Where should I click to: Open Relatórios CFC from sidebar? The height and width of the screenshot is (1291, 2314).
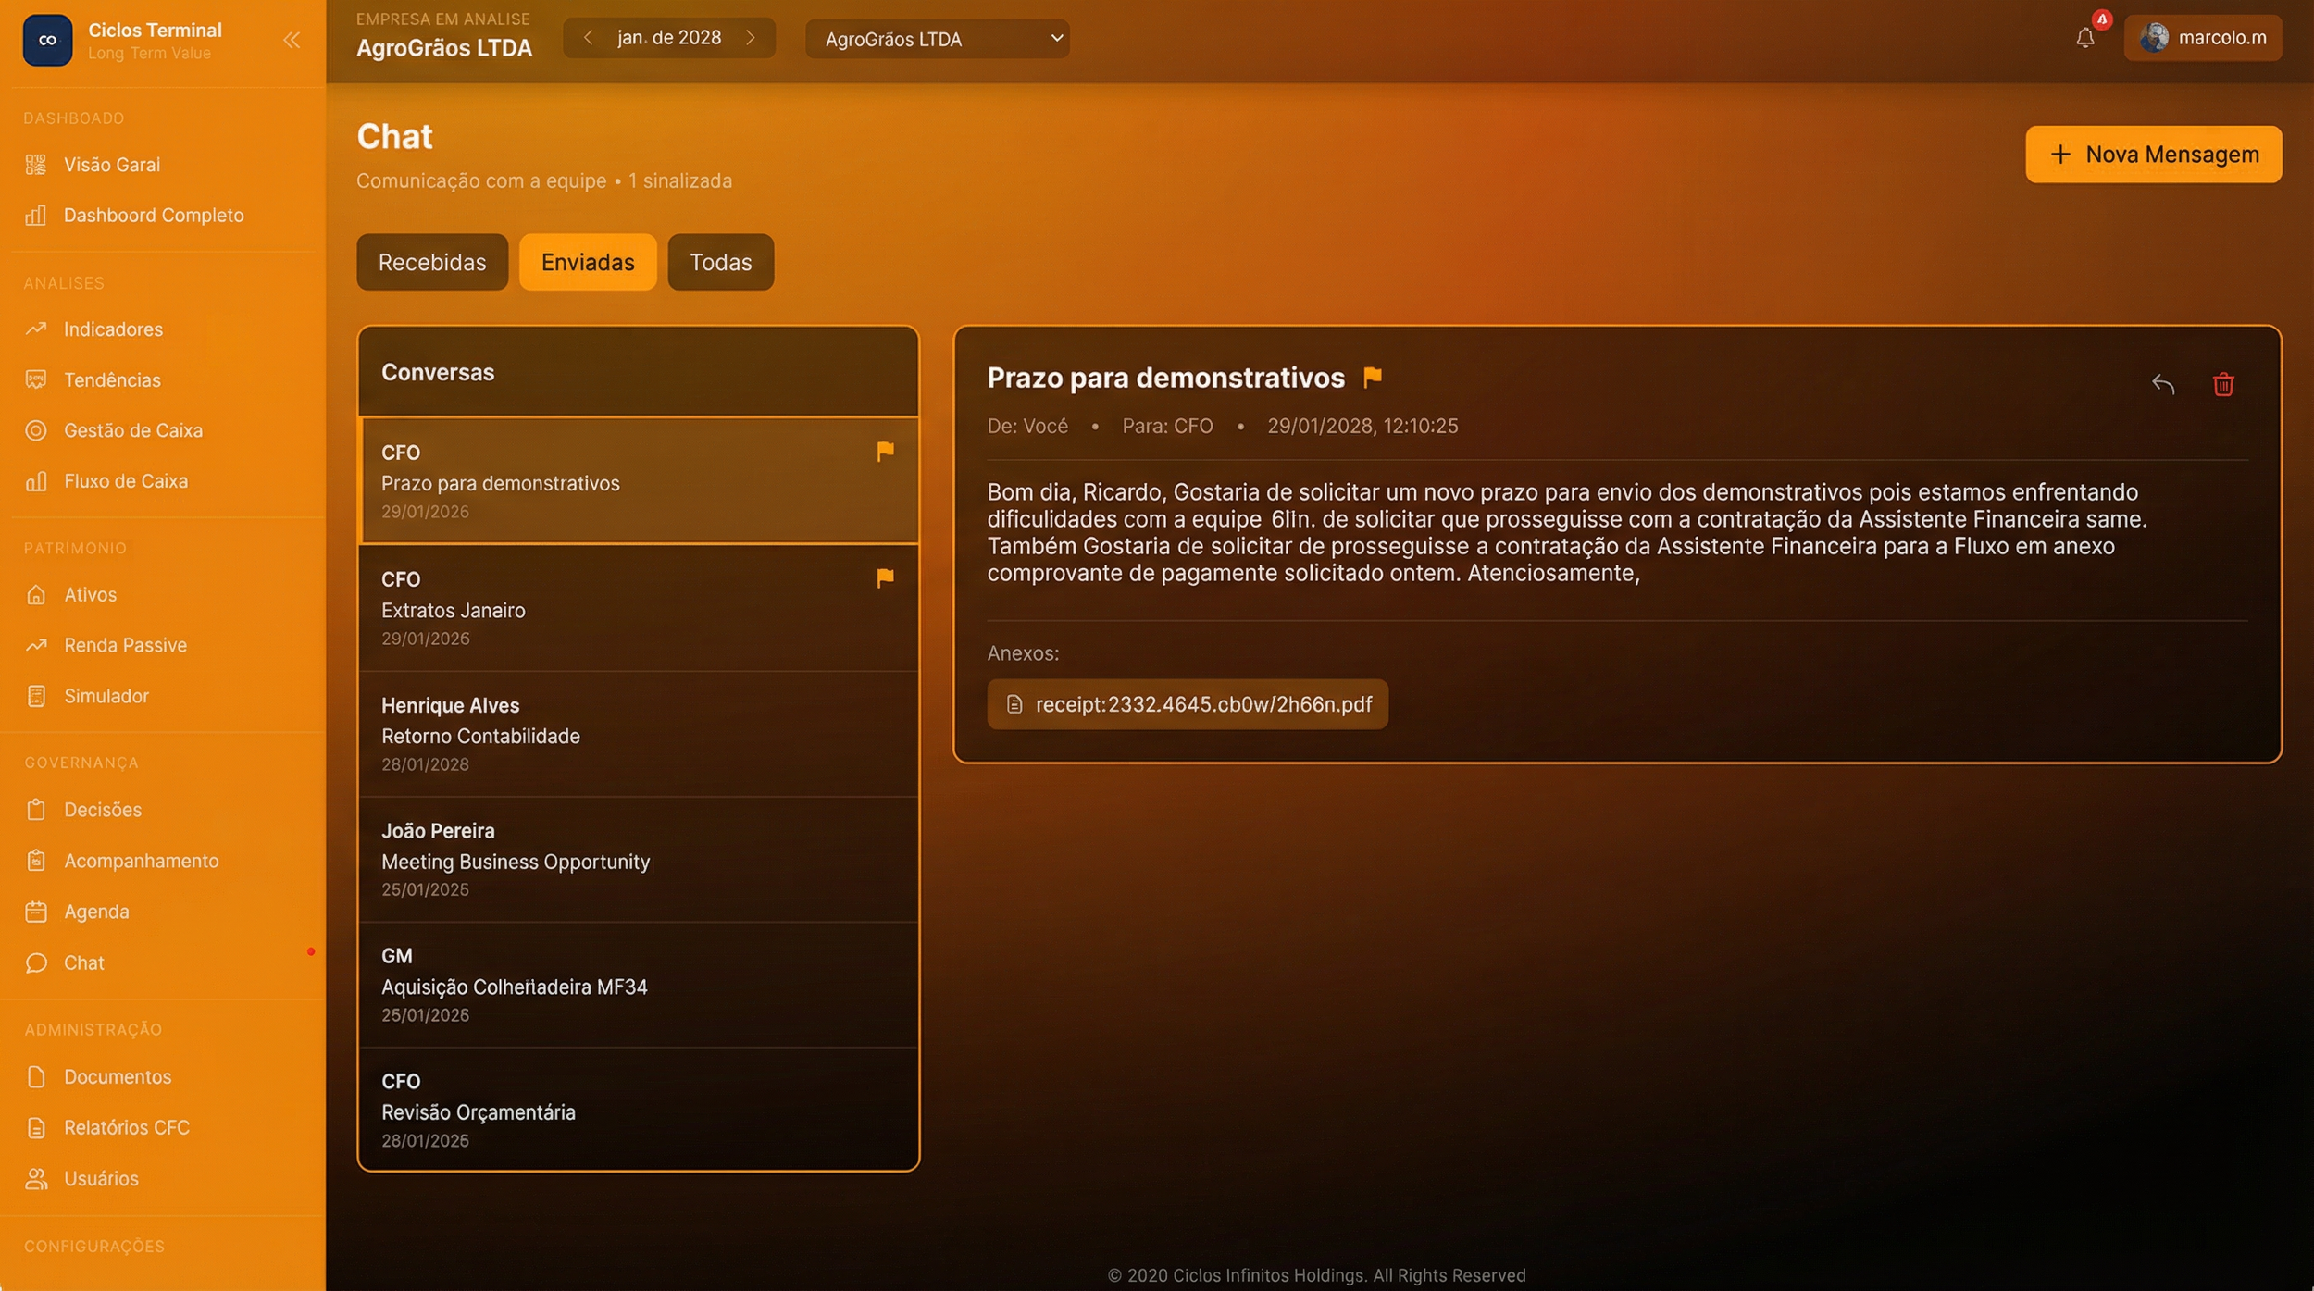coord(126,1127)
